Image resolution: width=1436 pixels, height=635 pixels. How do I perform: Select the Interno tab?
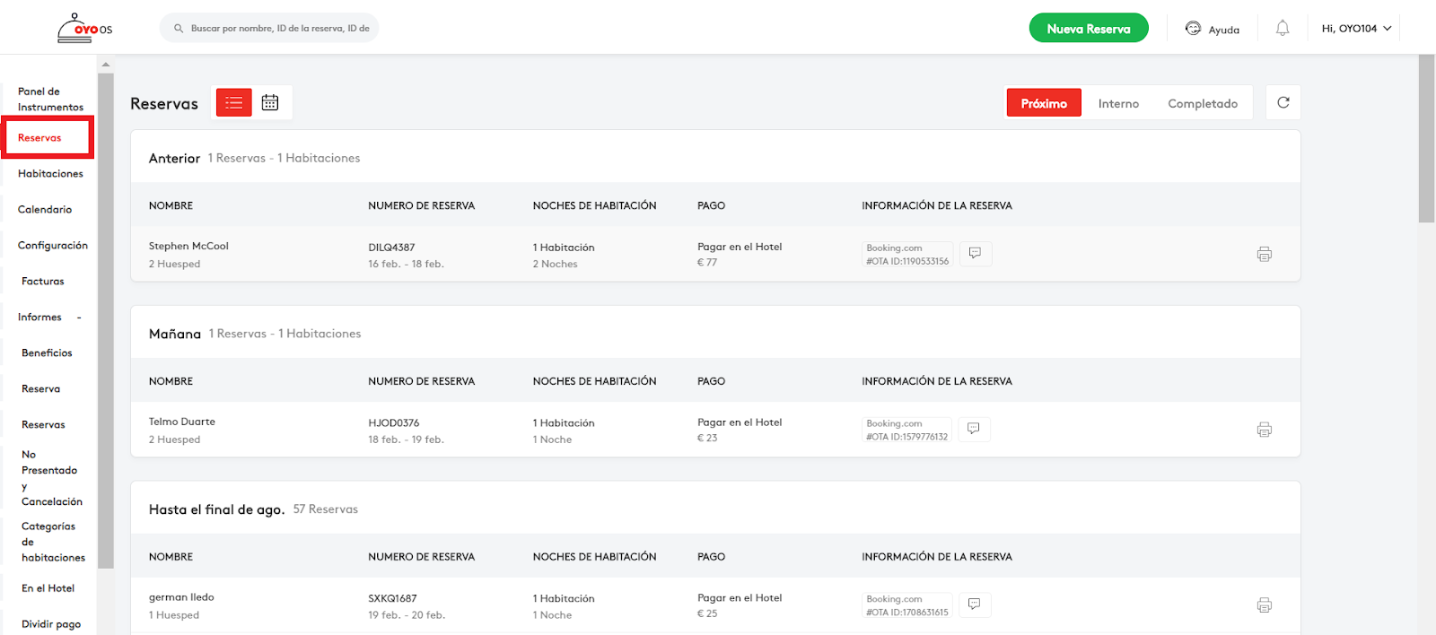click(1118, 103)
